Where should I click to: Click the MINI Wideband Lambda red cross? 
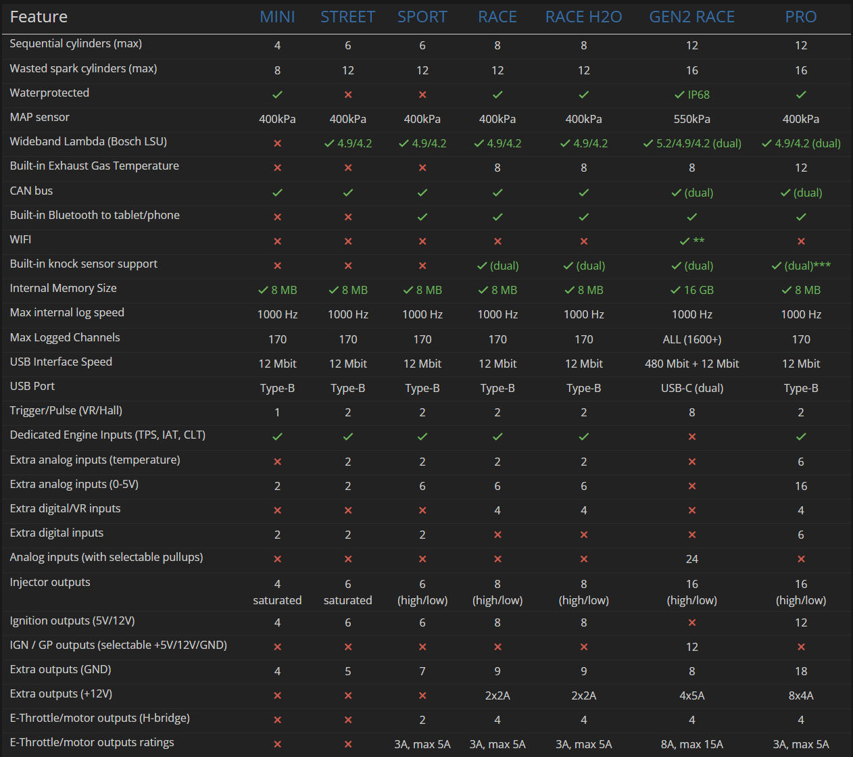(277, 143)
